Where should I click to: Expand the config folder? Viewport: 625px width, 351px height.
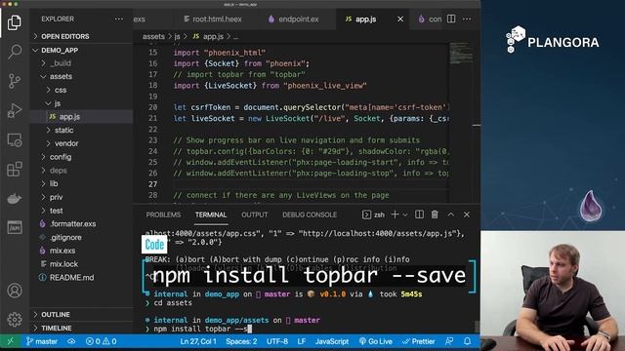point(82,157)
